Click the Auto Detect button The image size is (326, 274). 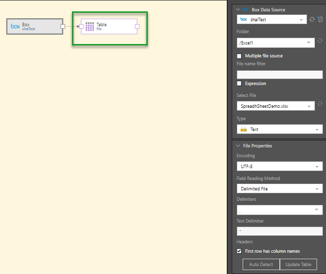point(261,264)
